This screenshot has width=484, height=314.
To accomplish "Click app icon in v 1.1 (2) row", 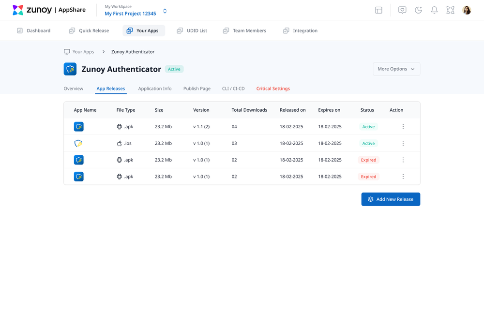I will [x=79, y=126].
